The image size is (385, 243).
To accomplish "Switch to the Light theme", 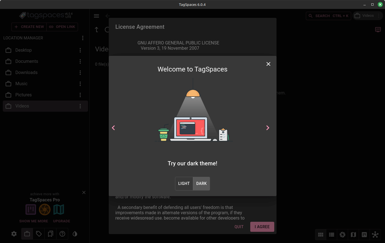I will 184,184.
